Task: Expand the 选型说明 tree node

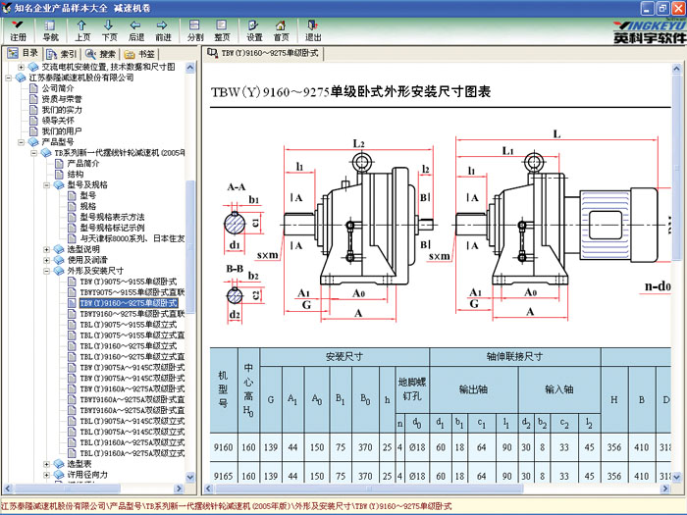Action: pyautogui.click(x=46, y=249)
